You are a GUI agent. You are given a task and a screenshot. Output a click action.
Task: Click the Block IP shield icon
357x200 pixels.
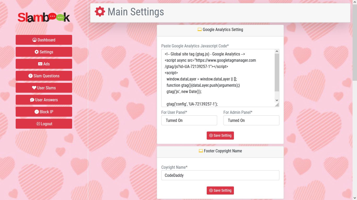[36, 112]
